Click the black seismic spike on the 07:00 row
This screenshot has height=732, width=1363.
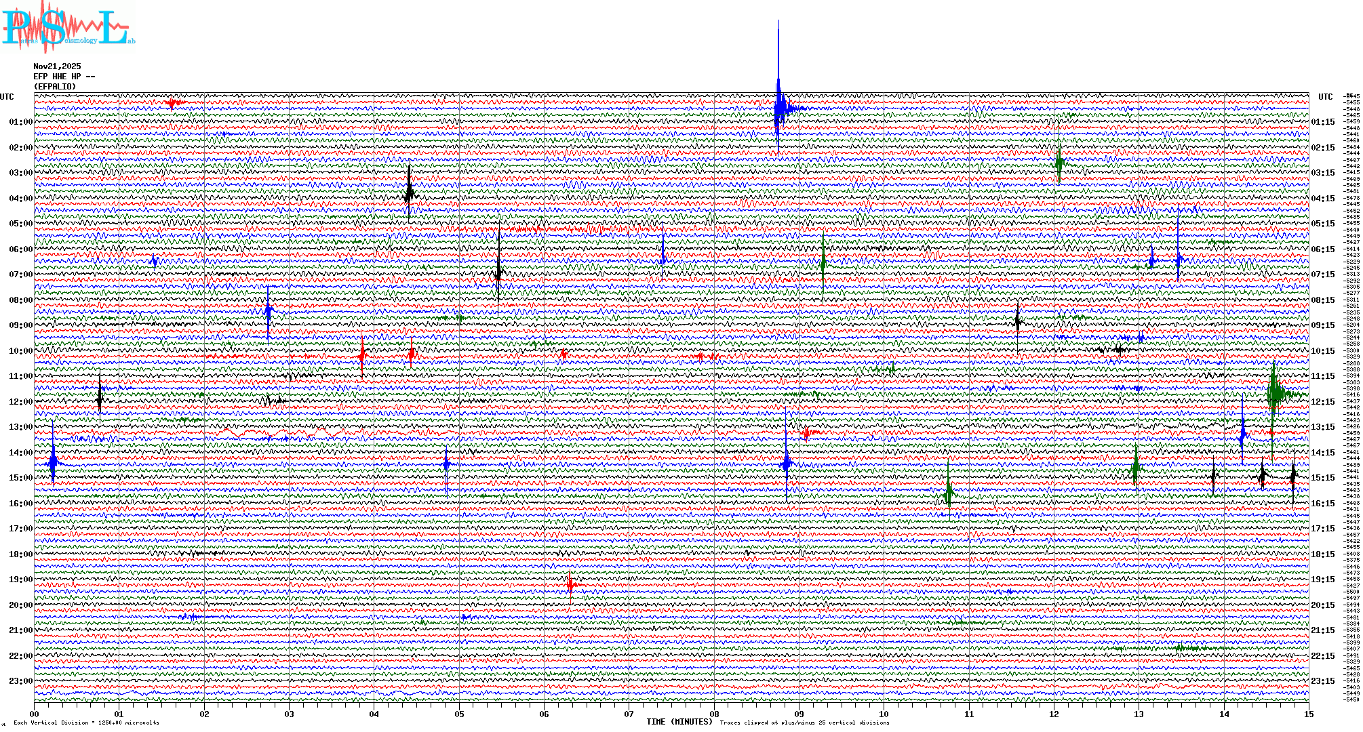pos(499,272)
